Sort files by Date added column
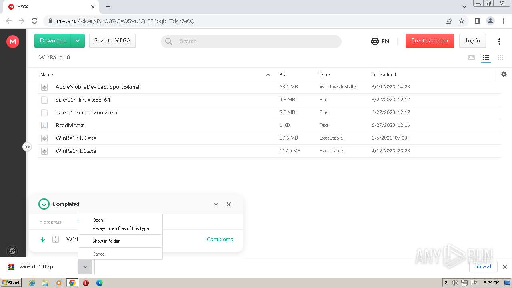512x288 pixels. tap(384, 75)
